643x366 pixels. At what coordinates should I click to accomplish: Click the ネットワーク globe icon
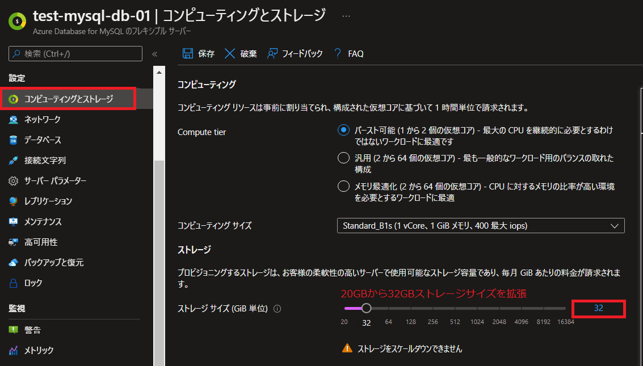point(14,120)
